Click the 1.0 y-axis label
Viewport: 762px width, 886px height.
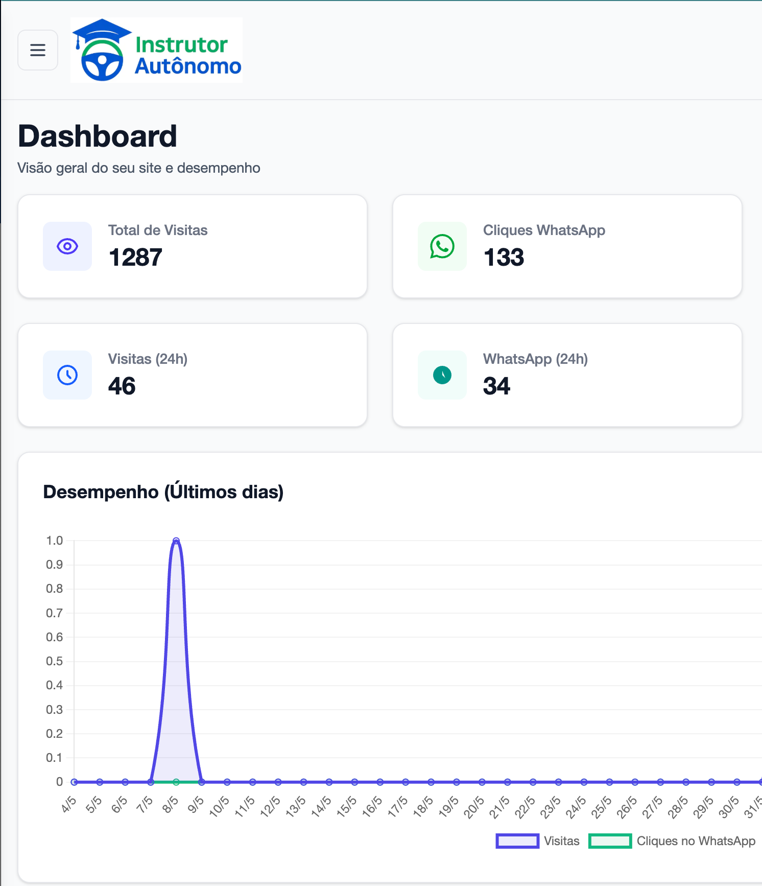pyautogui.click(x=54, y=541)
